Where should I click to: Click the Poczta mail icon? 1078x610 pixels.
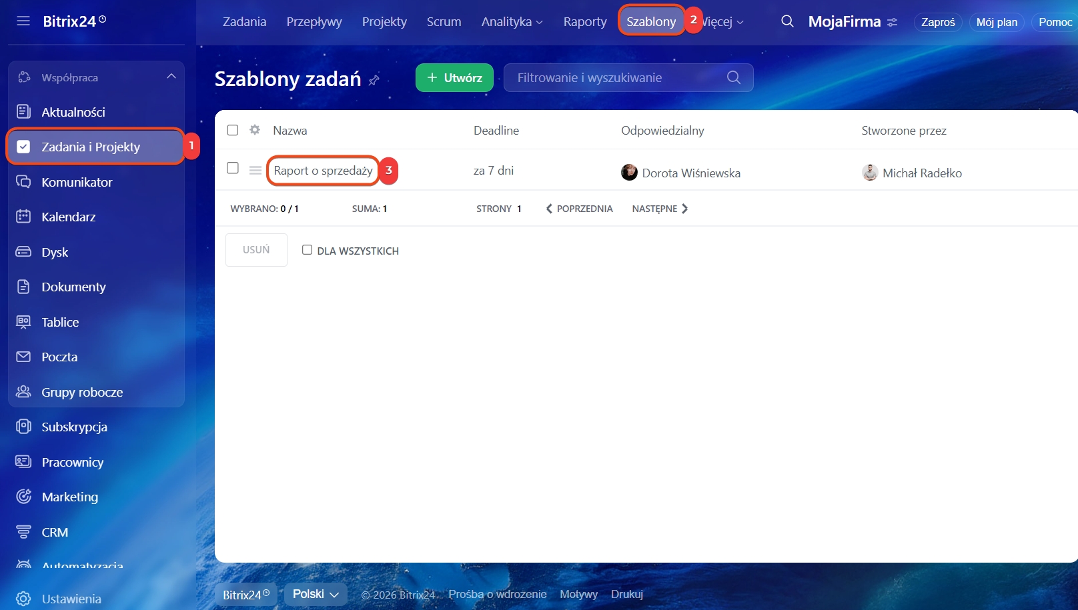(x=23, y=357)
